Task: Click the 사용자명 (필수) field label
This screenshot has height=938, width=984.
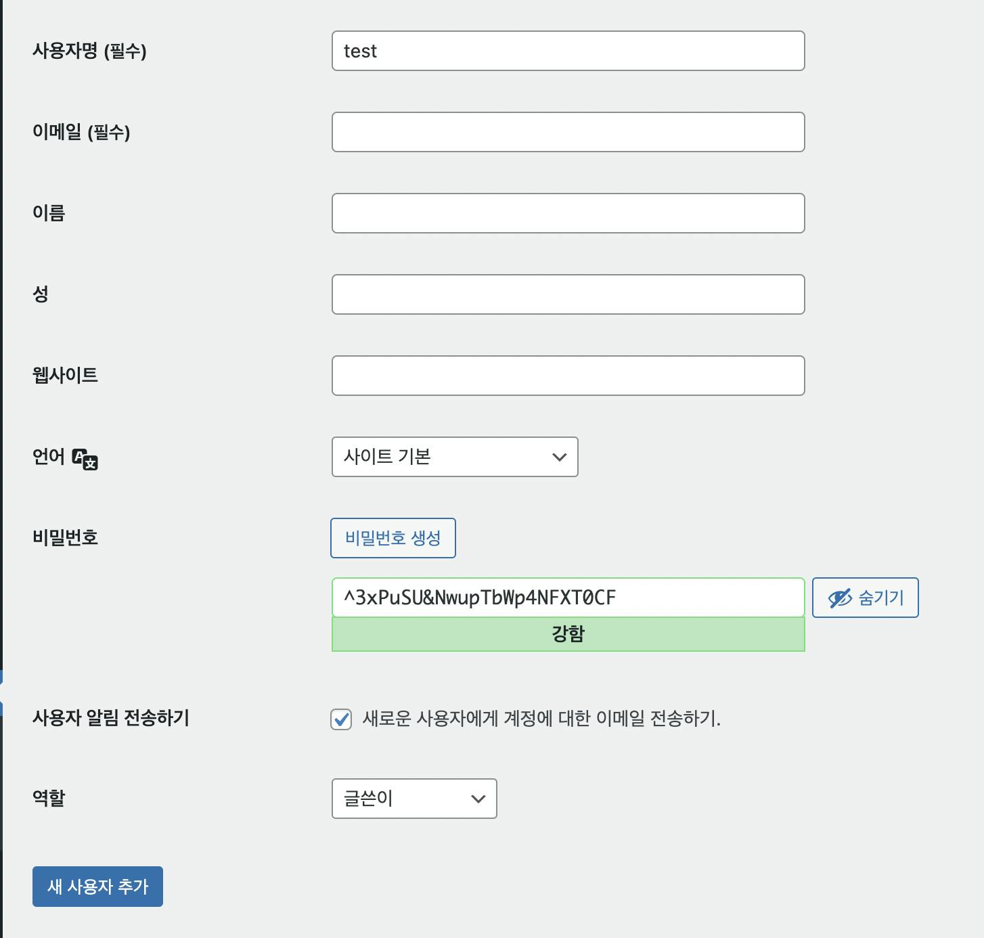Action: point(89,51)
